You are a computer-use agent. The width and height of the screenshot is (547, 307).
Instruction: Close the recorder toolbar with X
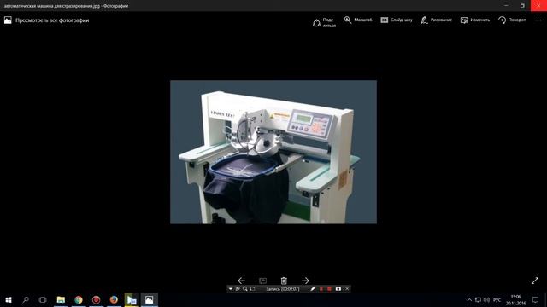[x=347, y=289]
